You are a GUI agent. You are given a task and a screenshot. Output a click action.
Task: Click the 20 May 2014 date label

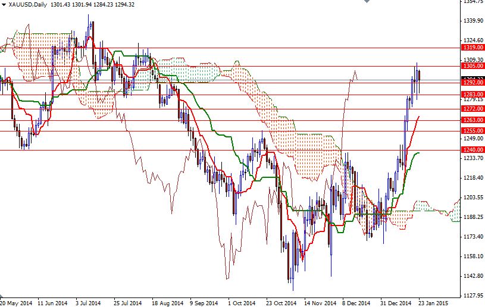click(x=17, y=302)
